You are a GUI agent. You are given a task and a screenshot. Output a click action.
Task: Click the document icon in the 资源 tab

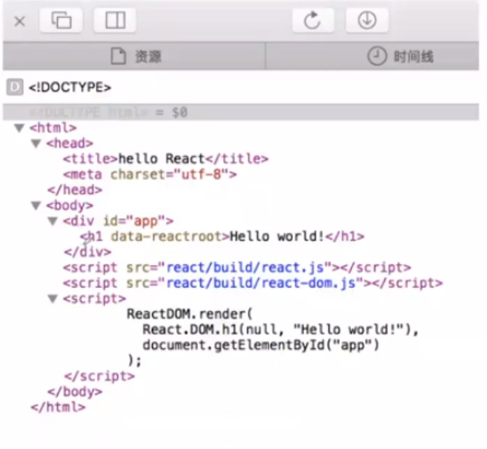(x=119, y=56)
